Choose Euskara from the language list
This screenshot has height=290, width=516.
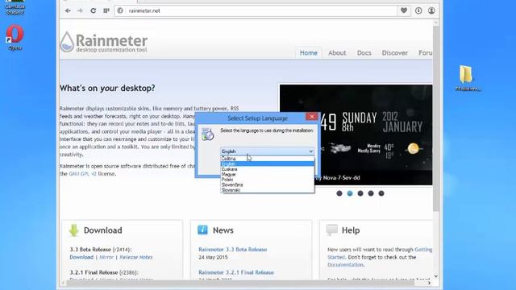(267, 169)
